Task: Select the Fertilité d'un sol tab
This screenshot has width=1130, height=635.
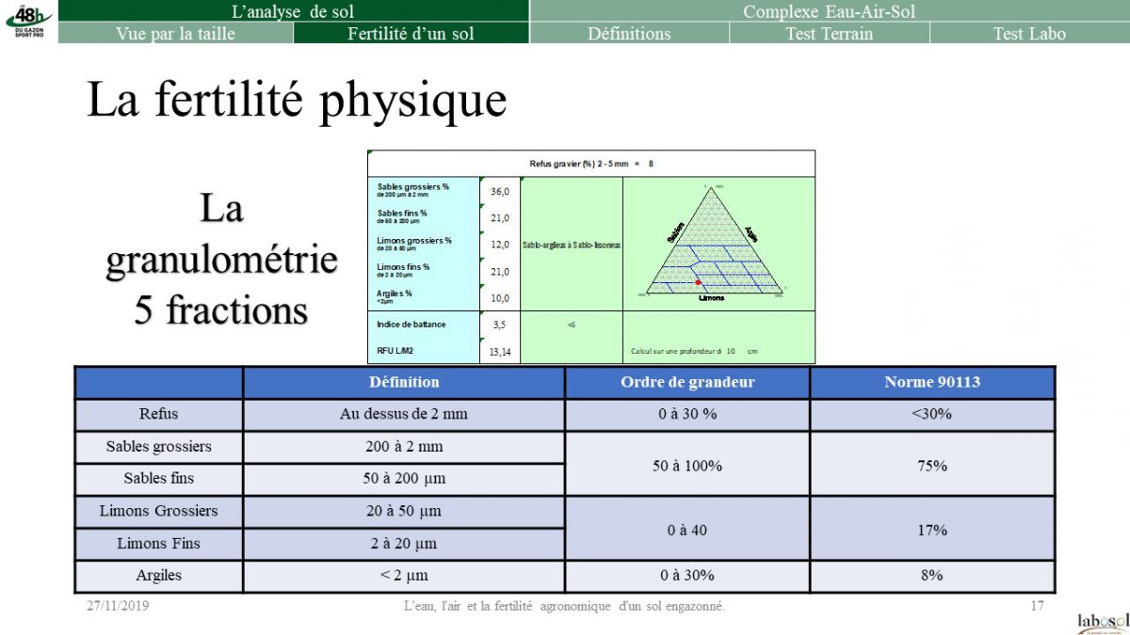Action: coord(411,33)
